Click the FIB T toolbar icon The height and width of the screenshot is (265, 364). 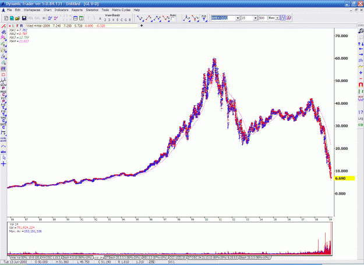click(x=204, y=18)
